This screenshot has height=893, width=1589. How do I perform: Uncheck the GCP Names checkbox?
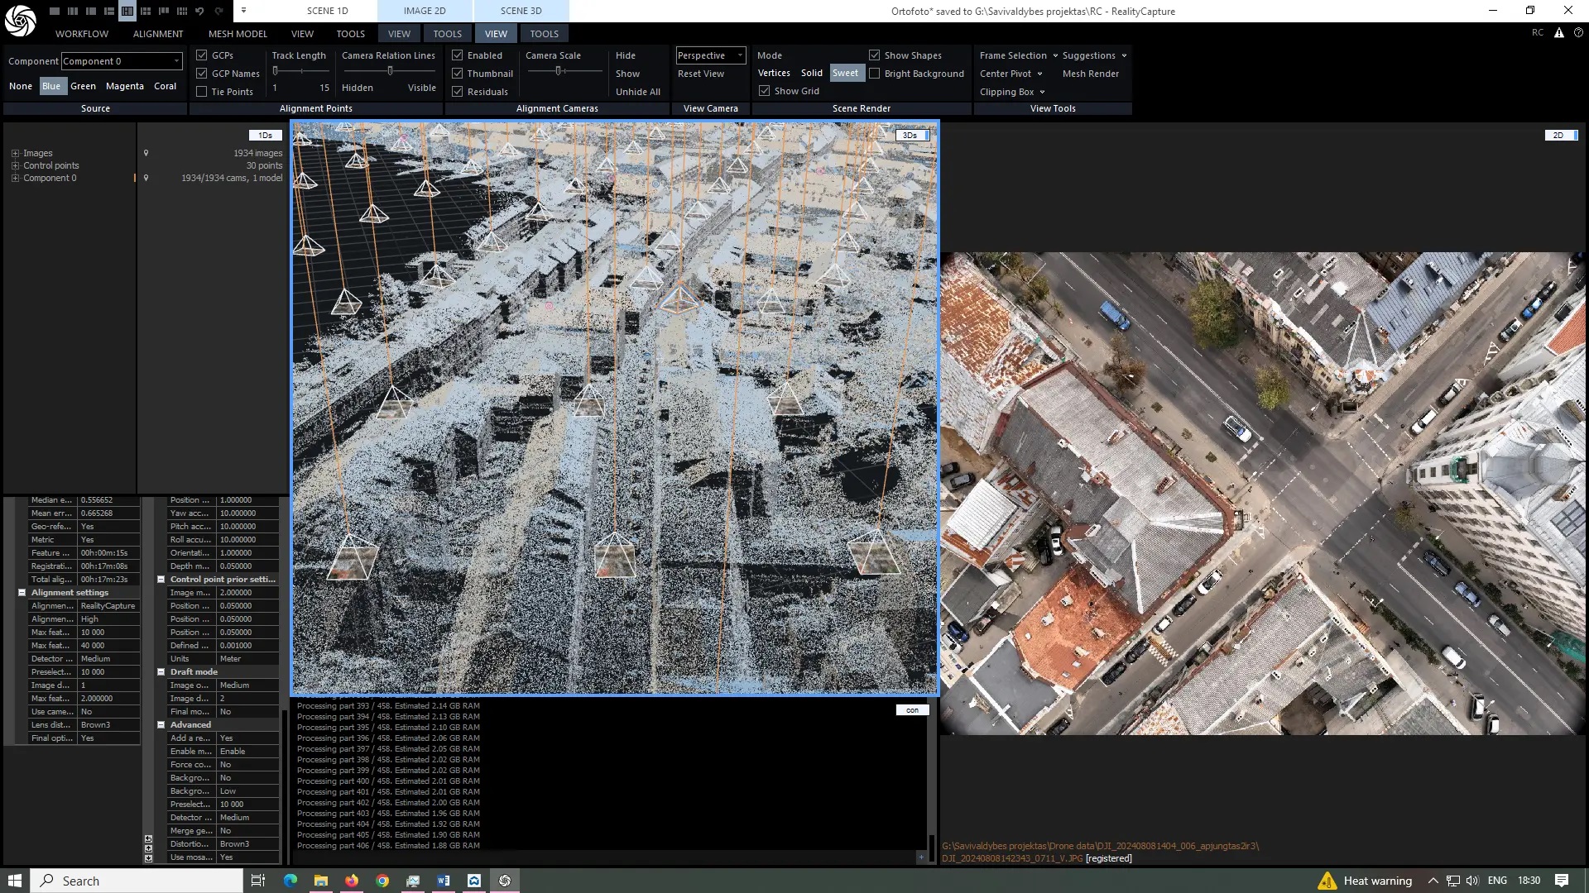click(x=201, y=74)
